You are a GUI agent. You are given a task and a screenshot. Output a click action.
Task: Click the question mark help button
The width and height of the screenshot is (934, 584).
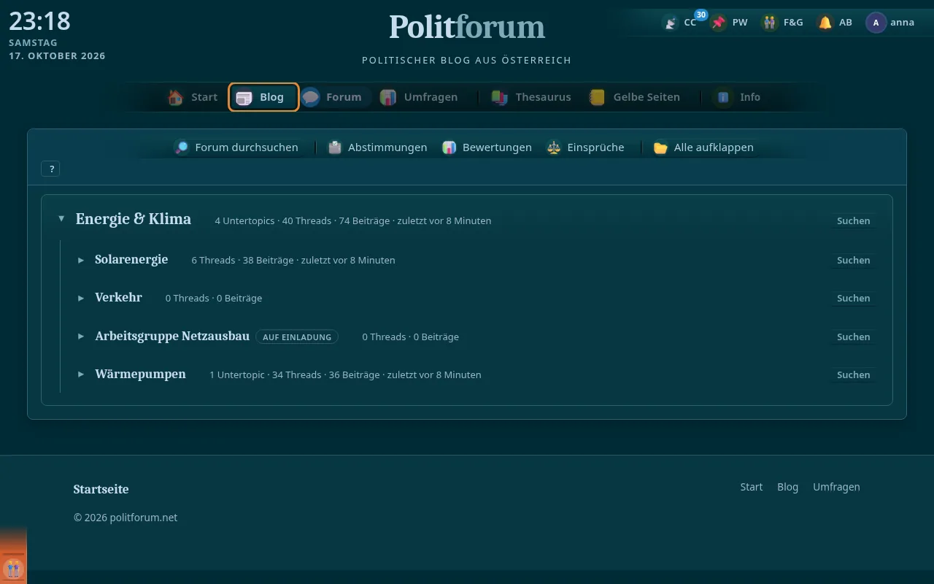coord(50,169)
